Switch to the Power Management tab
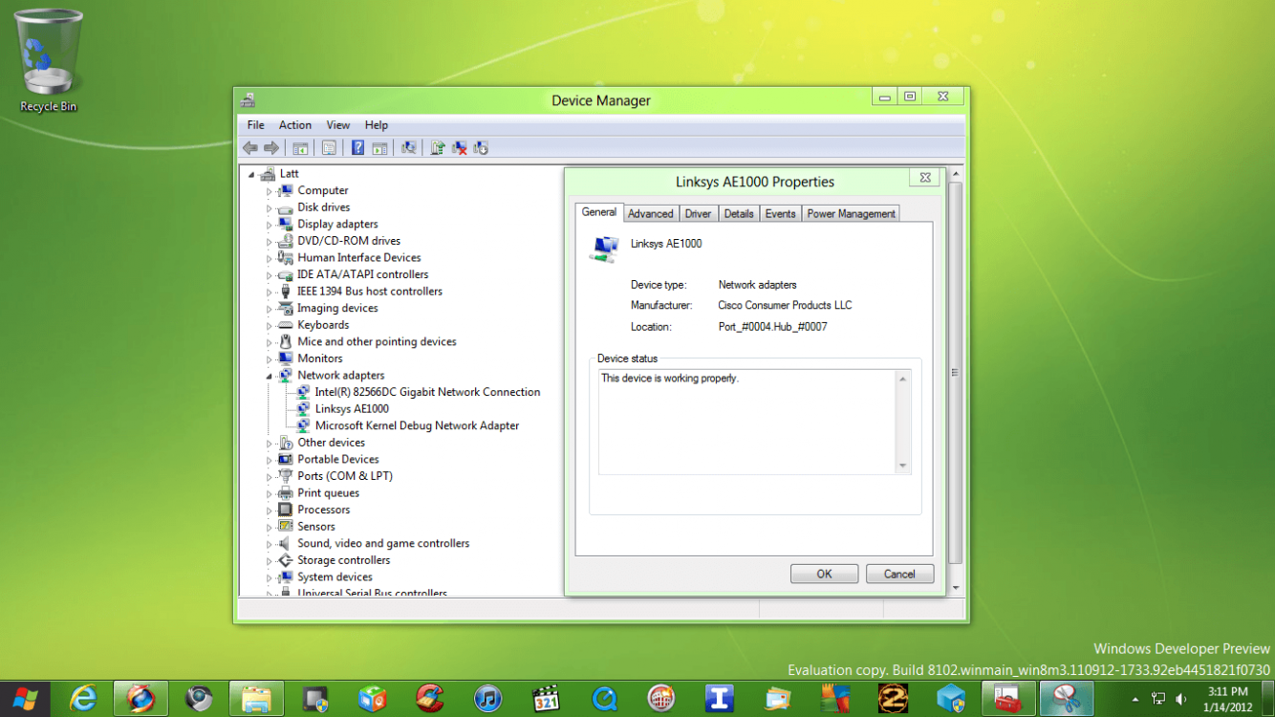The height and width of the screenshot is (717, 1275). (x=851, y=214)
